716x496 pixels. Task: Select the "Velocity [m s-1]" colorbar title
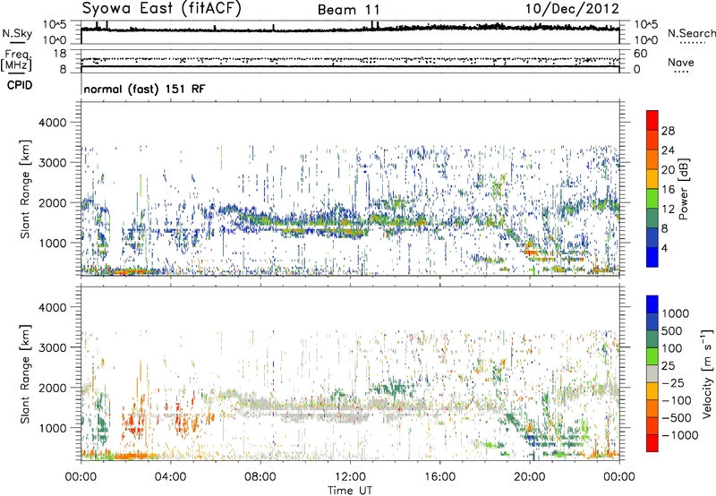707,373
